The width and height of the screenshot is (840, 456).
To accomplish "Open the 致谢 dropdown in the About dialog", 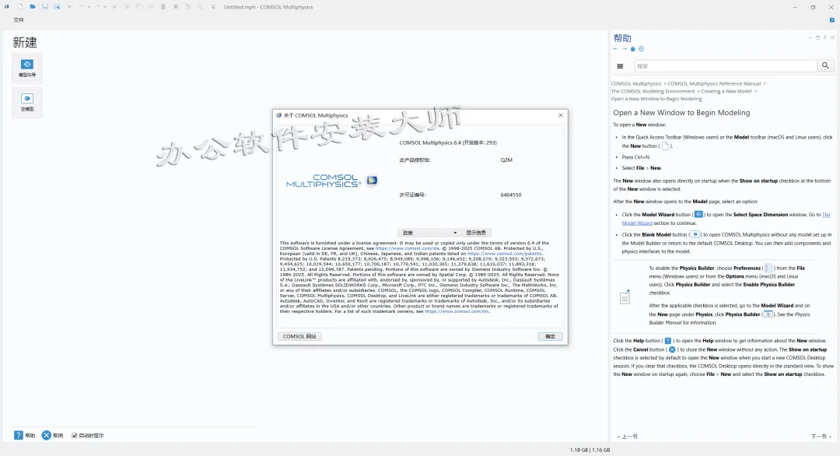I will (428, 233).
